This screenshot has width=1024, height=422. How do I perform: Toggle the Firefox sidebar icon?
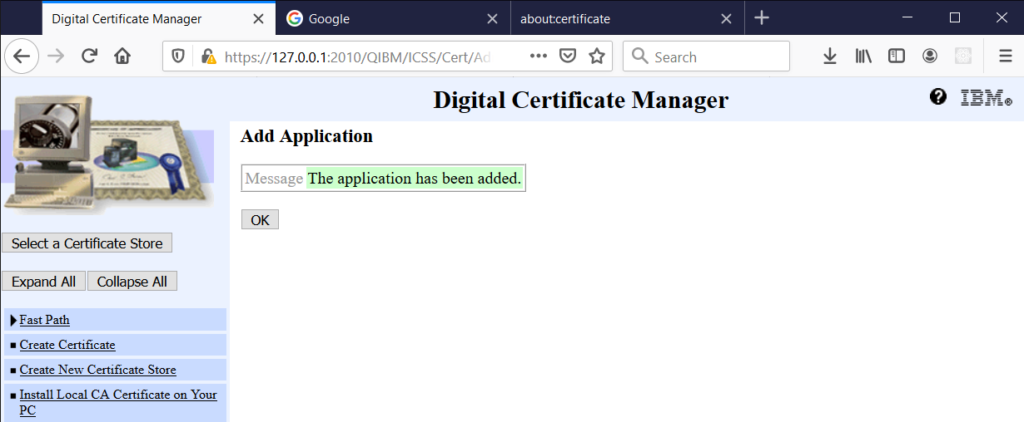coord(897,56)
